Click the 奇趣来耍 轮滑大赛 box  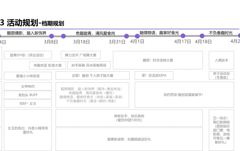click(48, 65)
